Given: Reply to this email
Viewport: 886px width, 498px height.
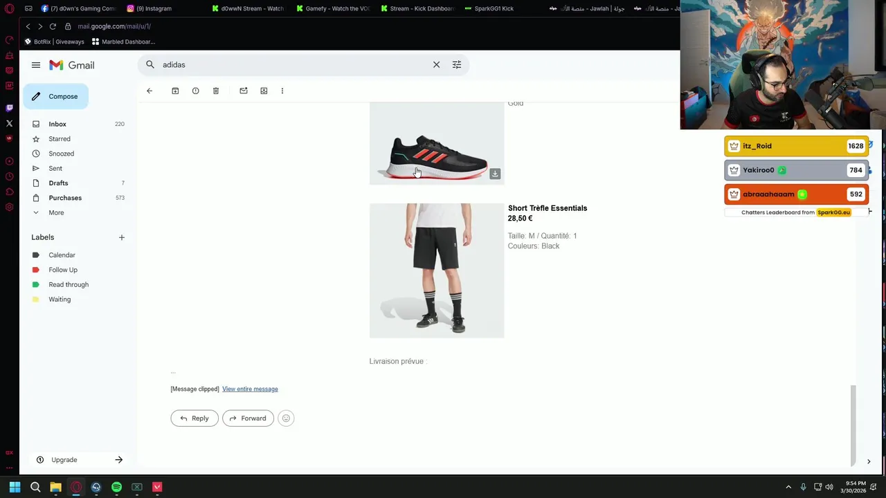Looking at the screenshot, I should tap(195, 418).
